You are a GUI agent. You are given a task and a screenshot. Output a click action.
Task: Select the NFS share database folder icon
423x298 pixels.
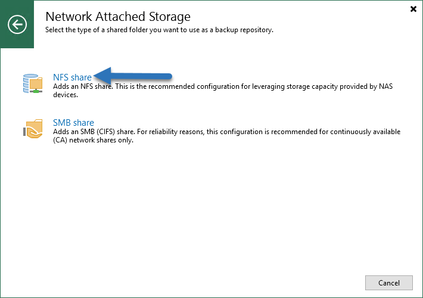click(x=33, y=83)
